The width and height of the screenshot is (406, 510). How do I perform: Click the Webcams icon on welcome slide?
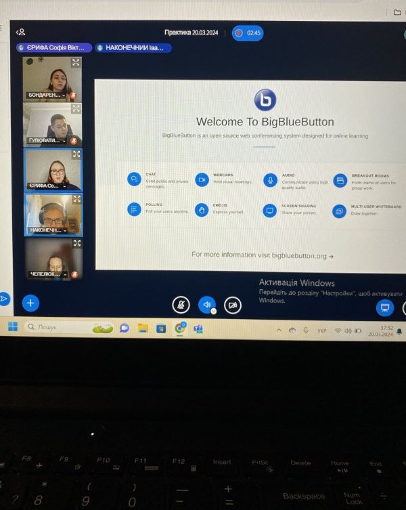tap(202, 179)
